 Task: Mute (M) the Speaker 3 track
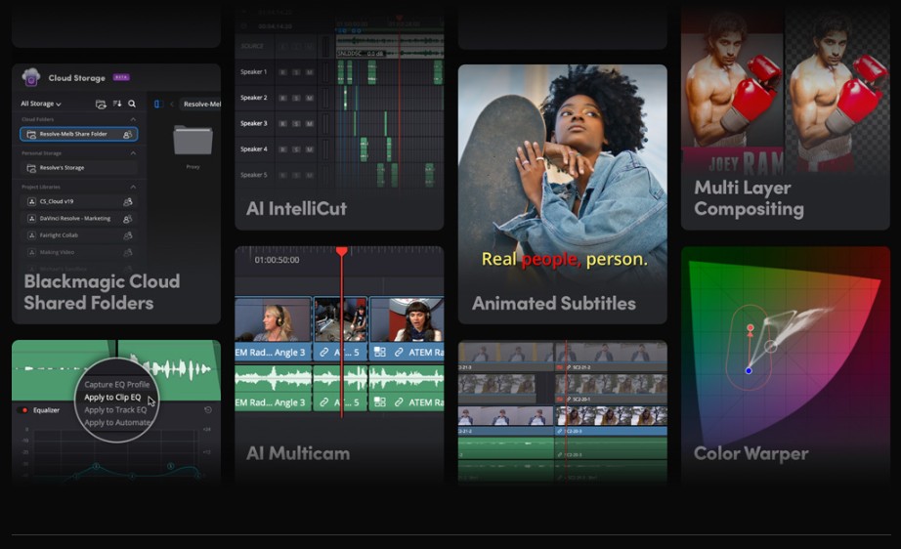click(x=310, y=124)
